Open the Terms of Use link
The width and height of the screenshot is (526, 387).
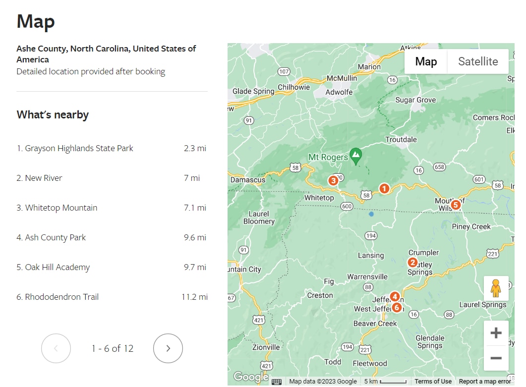click(x=433, y=381)
